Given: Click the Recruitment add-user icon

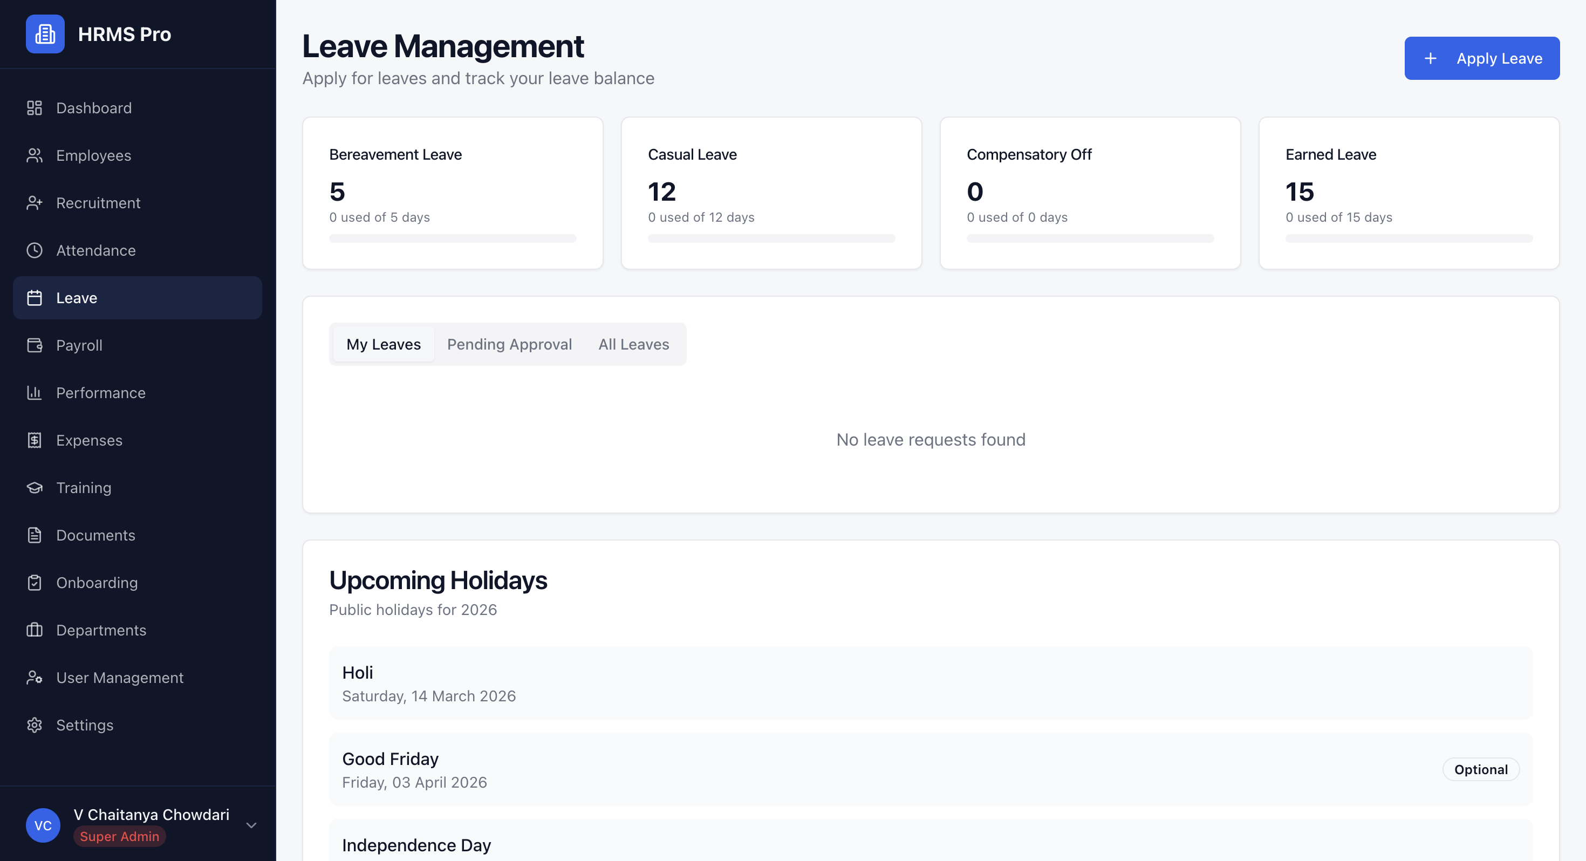Looking at the screenshot, I should pos(35,203).
